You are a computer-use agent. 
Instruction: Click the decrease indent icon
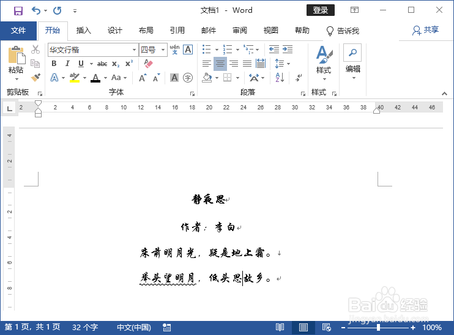[274, 49]
